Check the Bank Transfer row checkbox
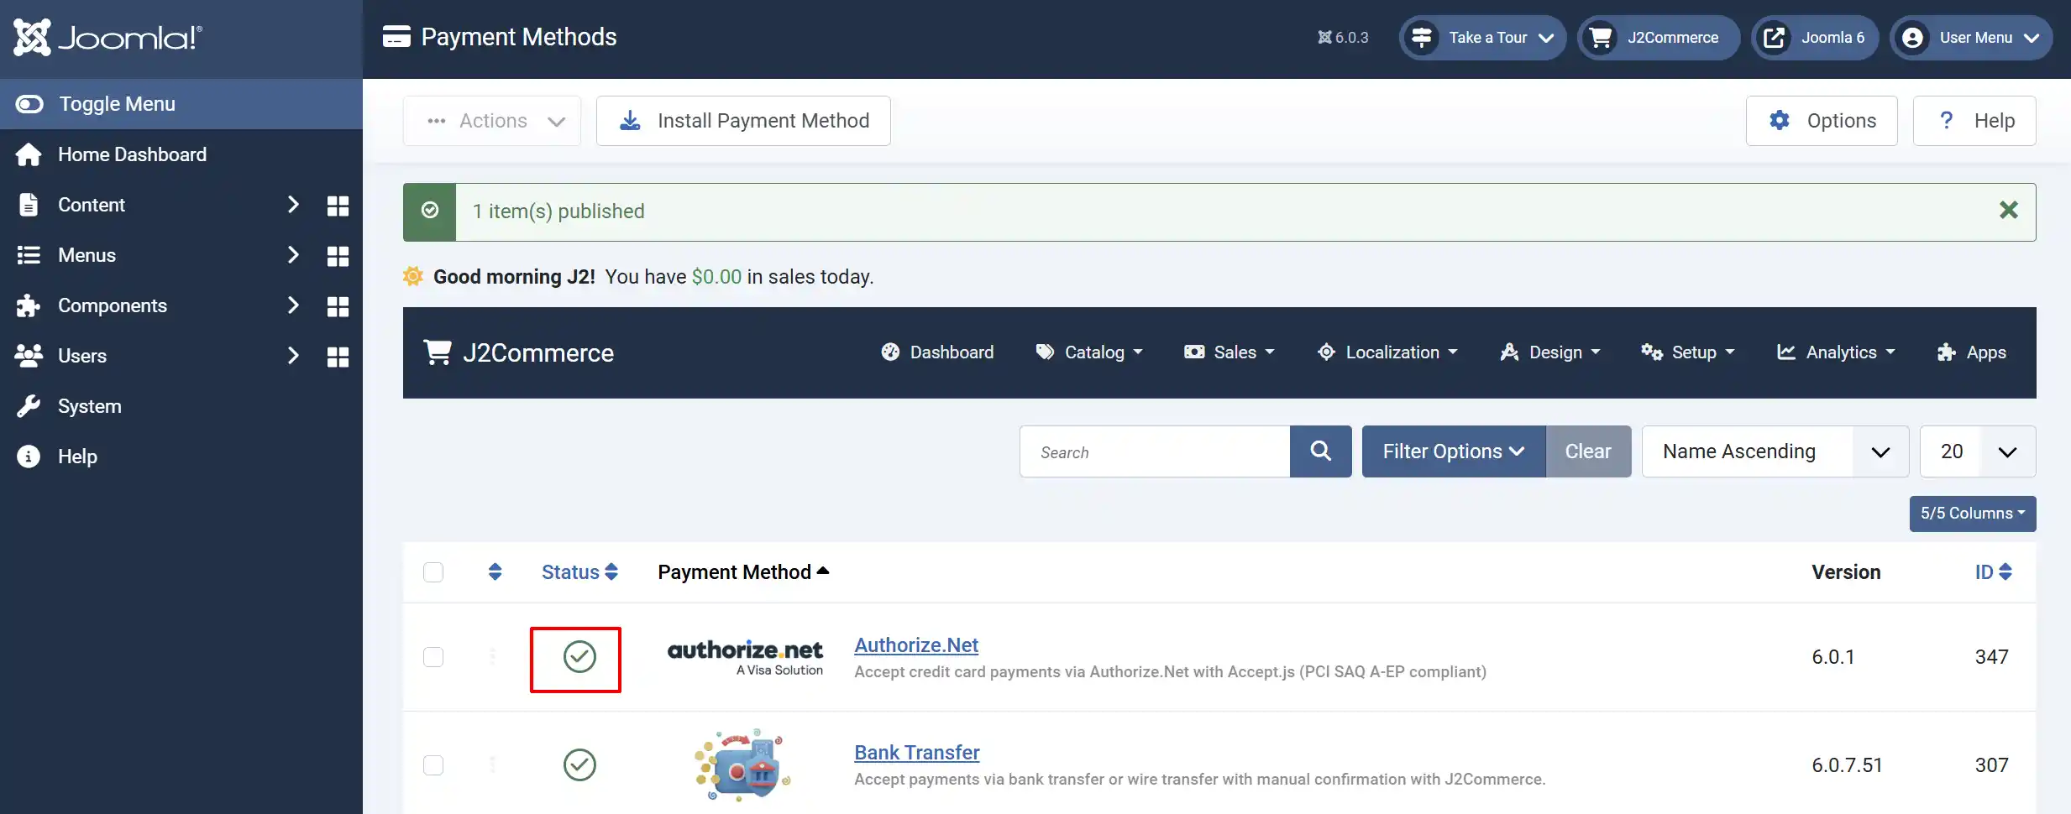This screenshot has height=814, width=2071. click(x=433, y=765)
